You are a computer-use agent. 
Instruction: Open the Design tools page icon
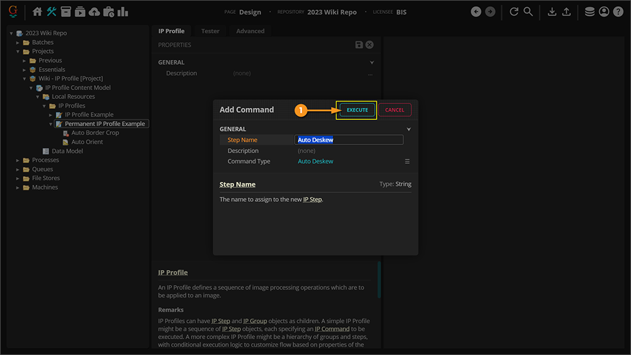point(52,11)
